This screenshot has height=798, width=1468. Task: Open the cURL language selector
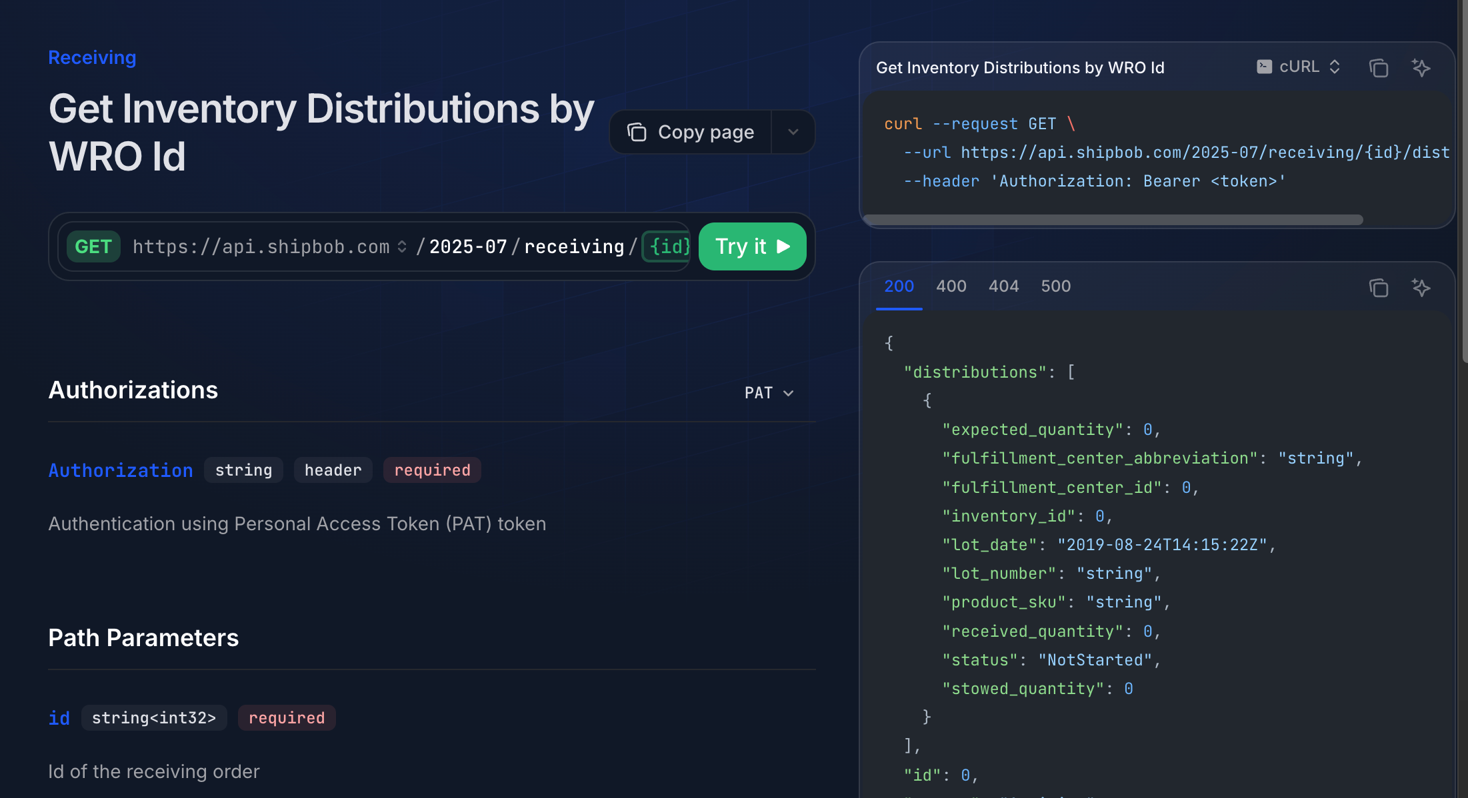pyautogui.click(x=1299, y=67)
